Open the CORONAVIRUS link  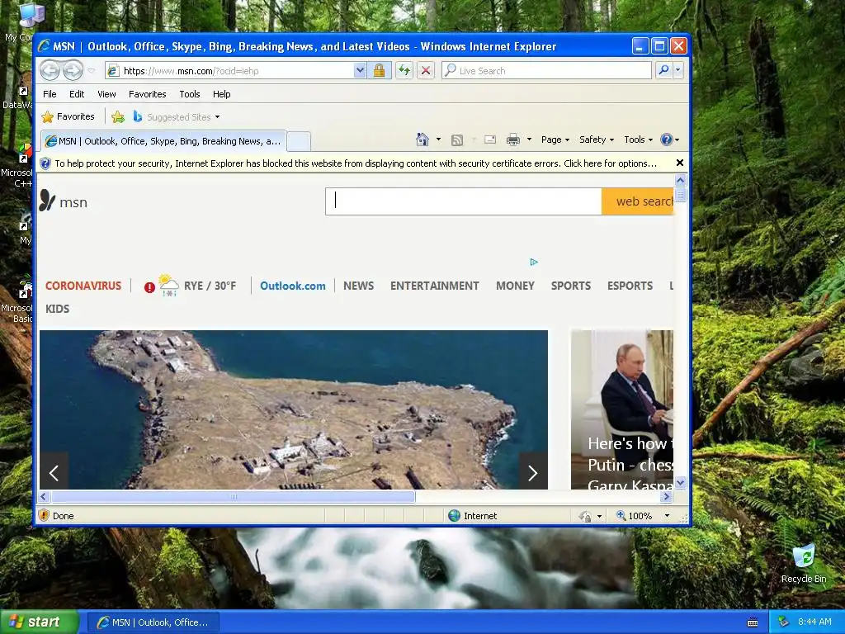pyautogui.click(x=83, y=286)
